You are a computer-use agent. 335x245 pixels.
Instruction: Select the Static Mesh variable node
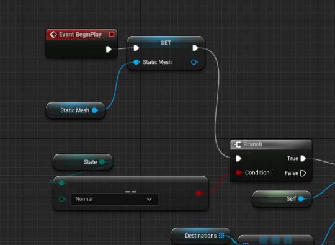click(76, 110)
